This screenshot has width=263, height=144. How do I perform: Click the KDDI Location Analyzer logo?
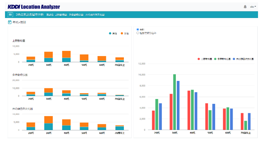coord(34,7)
